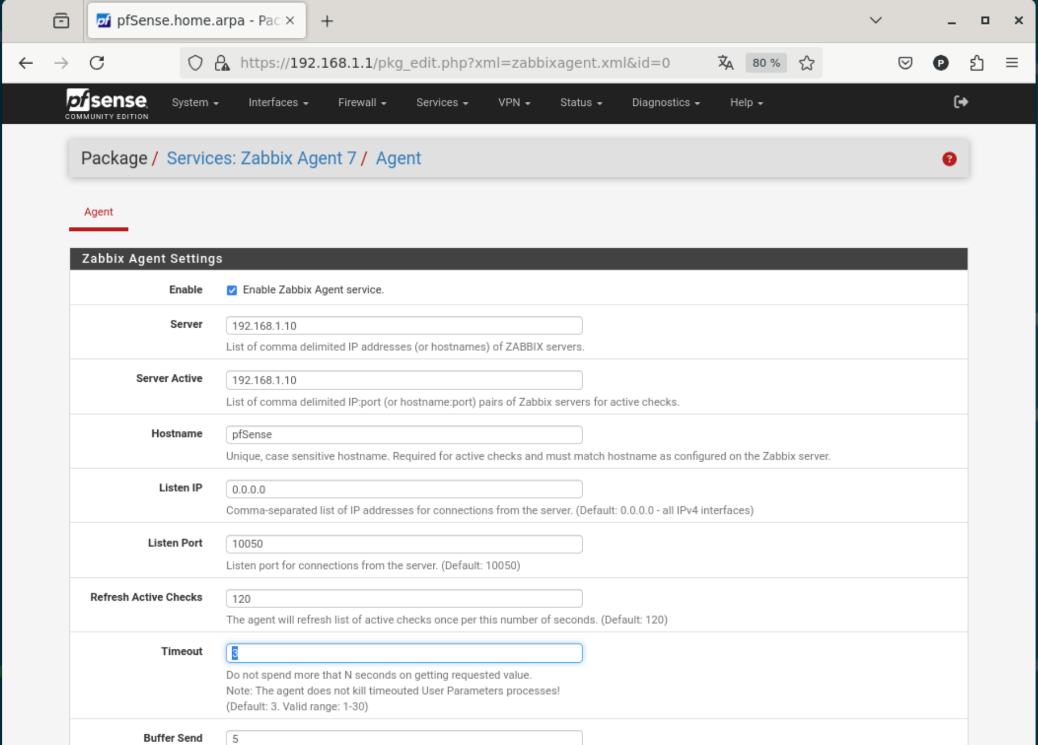Open the System menu
The image size is (1038, 745).
click(195, 102)
